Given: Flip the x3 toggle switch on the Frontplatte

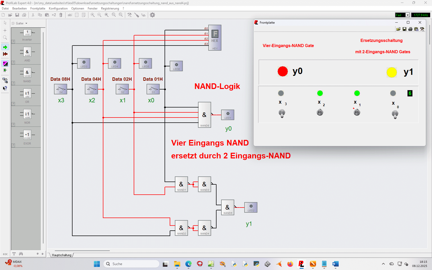Looking at the screenshot, I should point(282,113).
